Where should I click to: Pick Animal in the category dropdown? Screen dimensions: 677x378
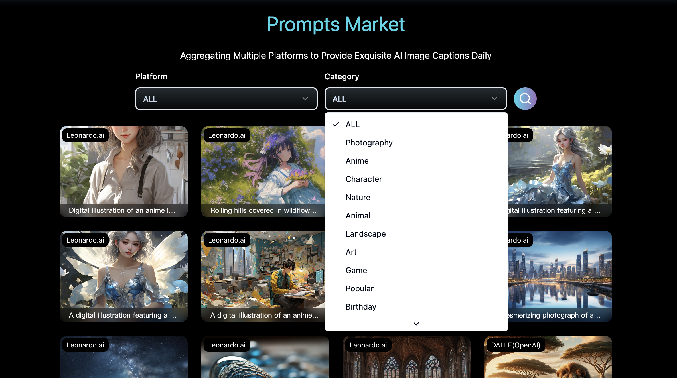(x=416, y=216)
